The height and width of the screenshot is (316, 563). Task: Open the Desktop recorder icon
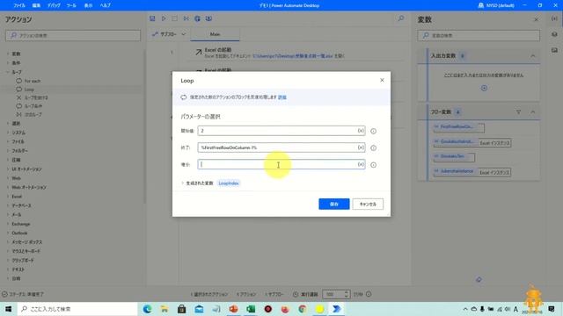[x=208, y=18]
